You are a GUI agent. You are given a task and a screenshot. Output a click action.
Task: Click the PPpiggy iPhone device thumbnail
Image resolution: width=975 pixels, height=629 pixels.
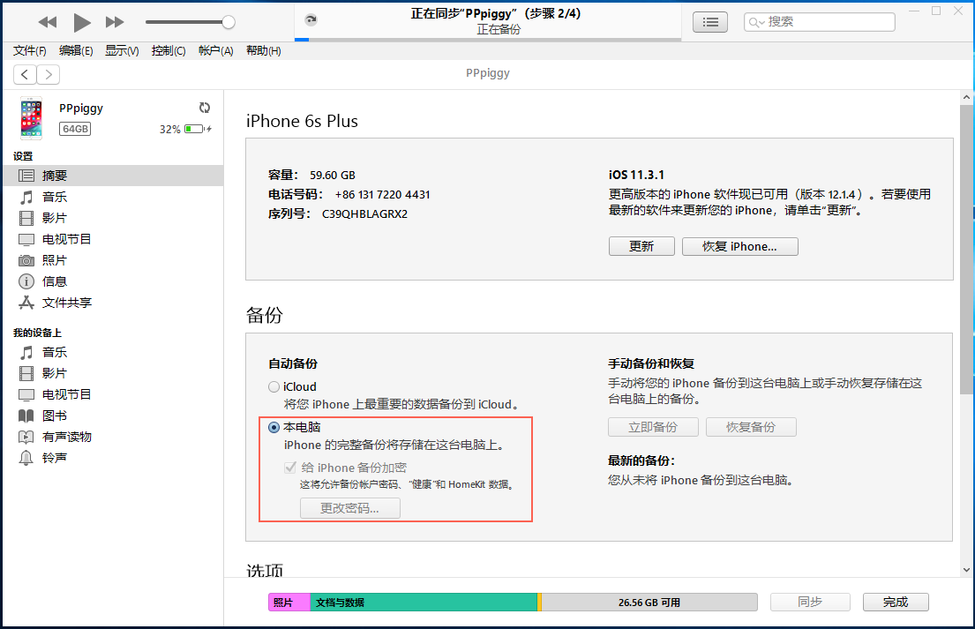coord(31,118)
